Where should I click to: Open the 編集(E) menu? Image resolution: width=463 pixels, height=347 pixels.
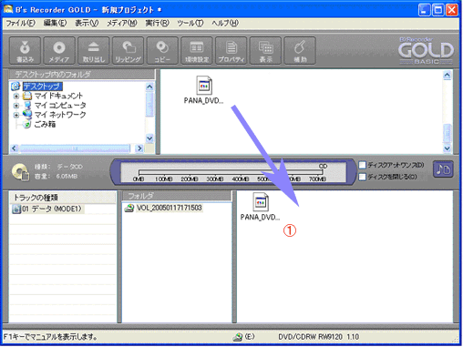pyautogui.click(x=55, y=23)
